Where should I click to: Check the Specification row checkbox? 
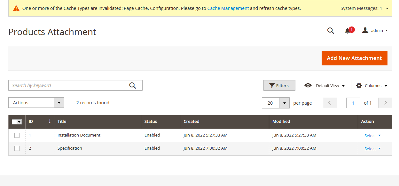click(x=17, y=148)
